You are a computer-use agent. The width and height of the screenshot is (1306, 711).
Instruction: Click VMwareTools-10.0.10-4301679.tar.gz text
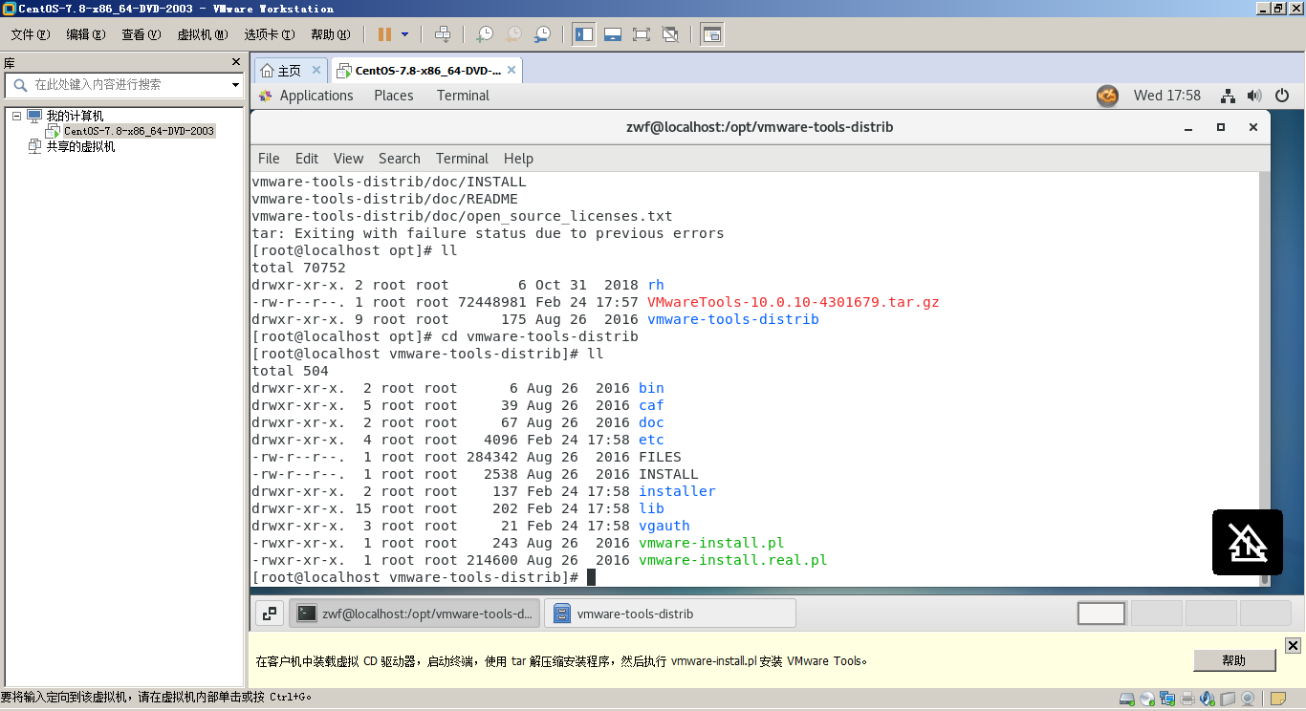click(x=794, y=302)
